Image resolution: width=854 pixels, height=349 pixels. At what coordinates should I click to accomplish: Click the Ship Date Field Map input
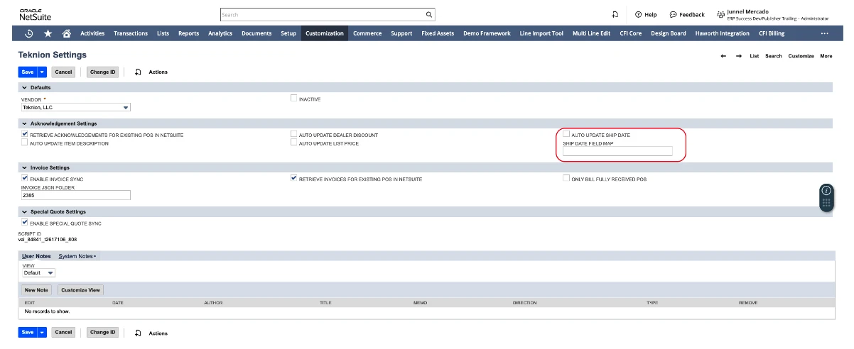click(617, 151)
